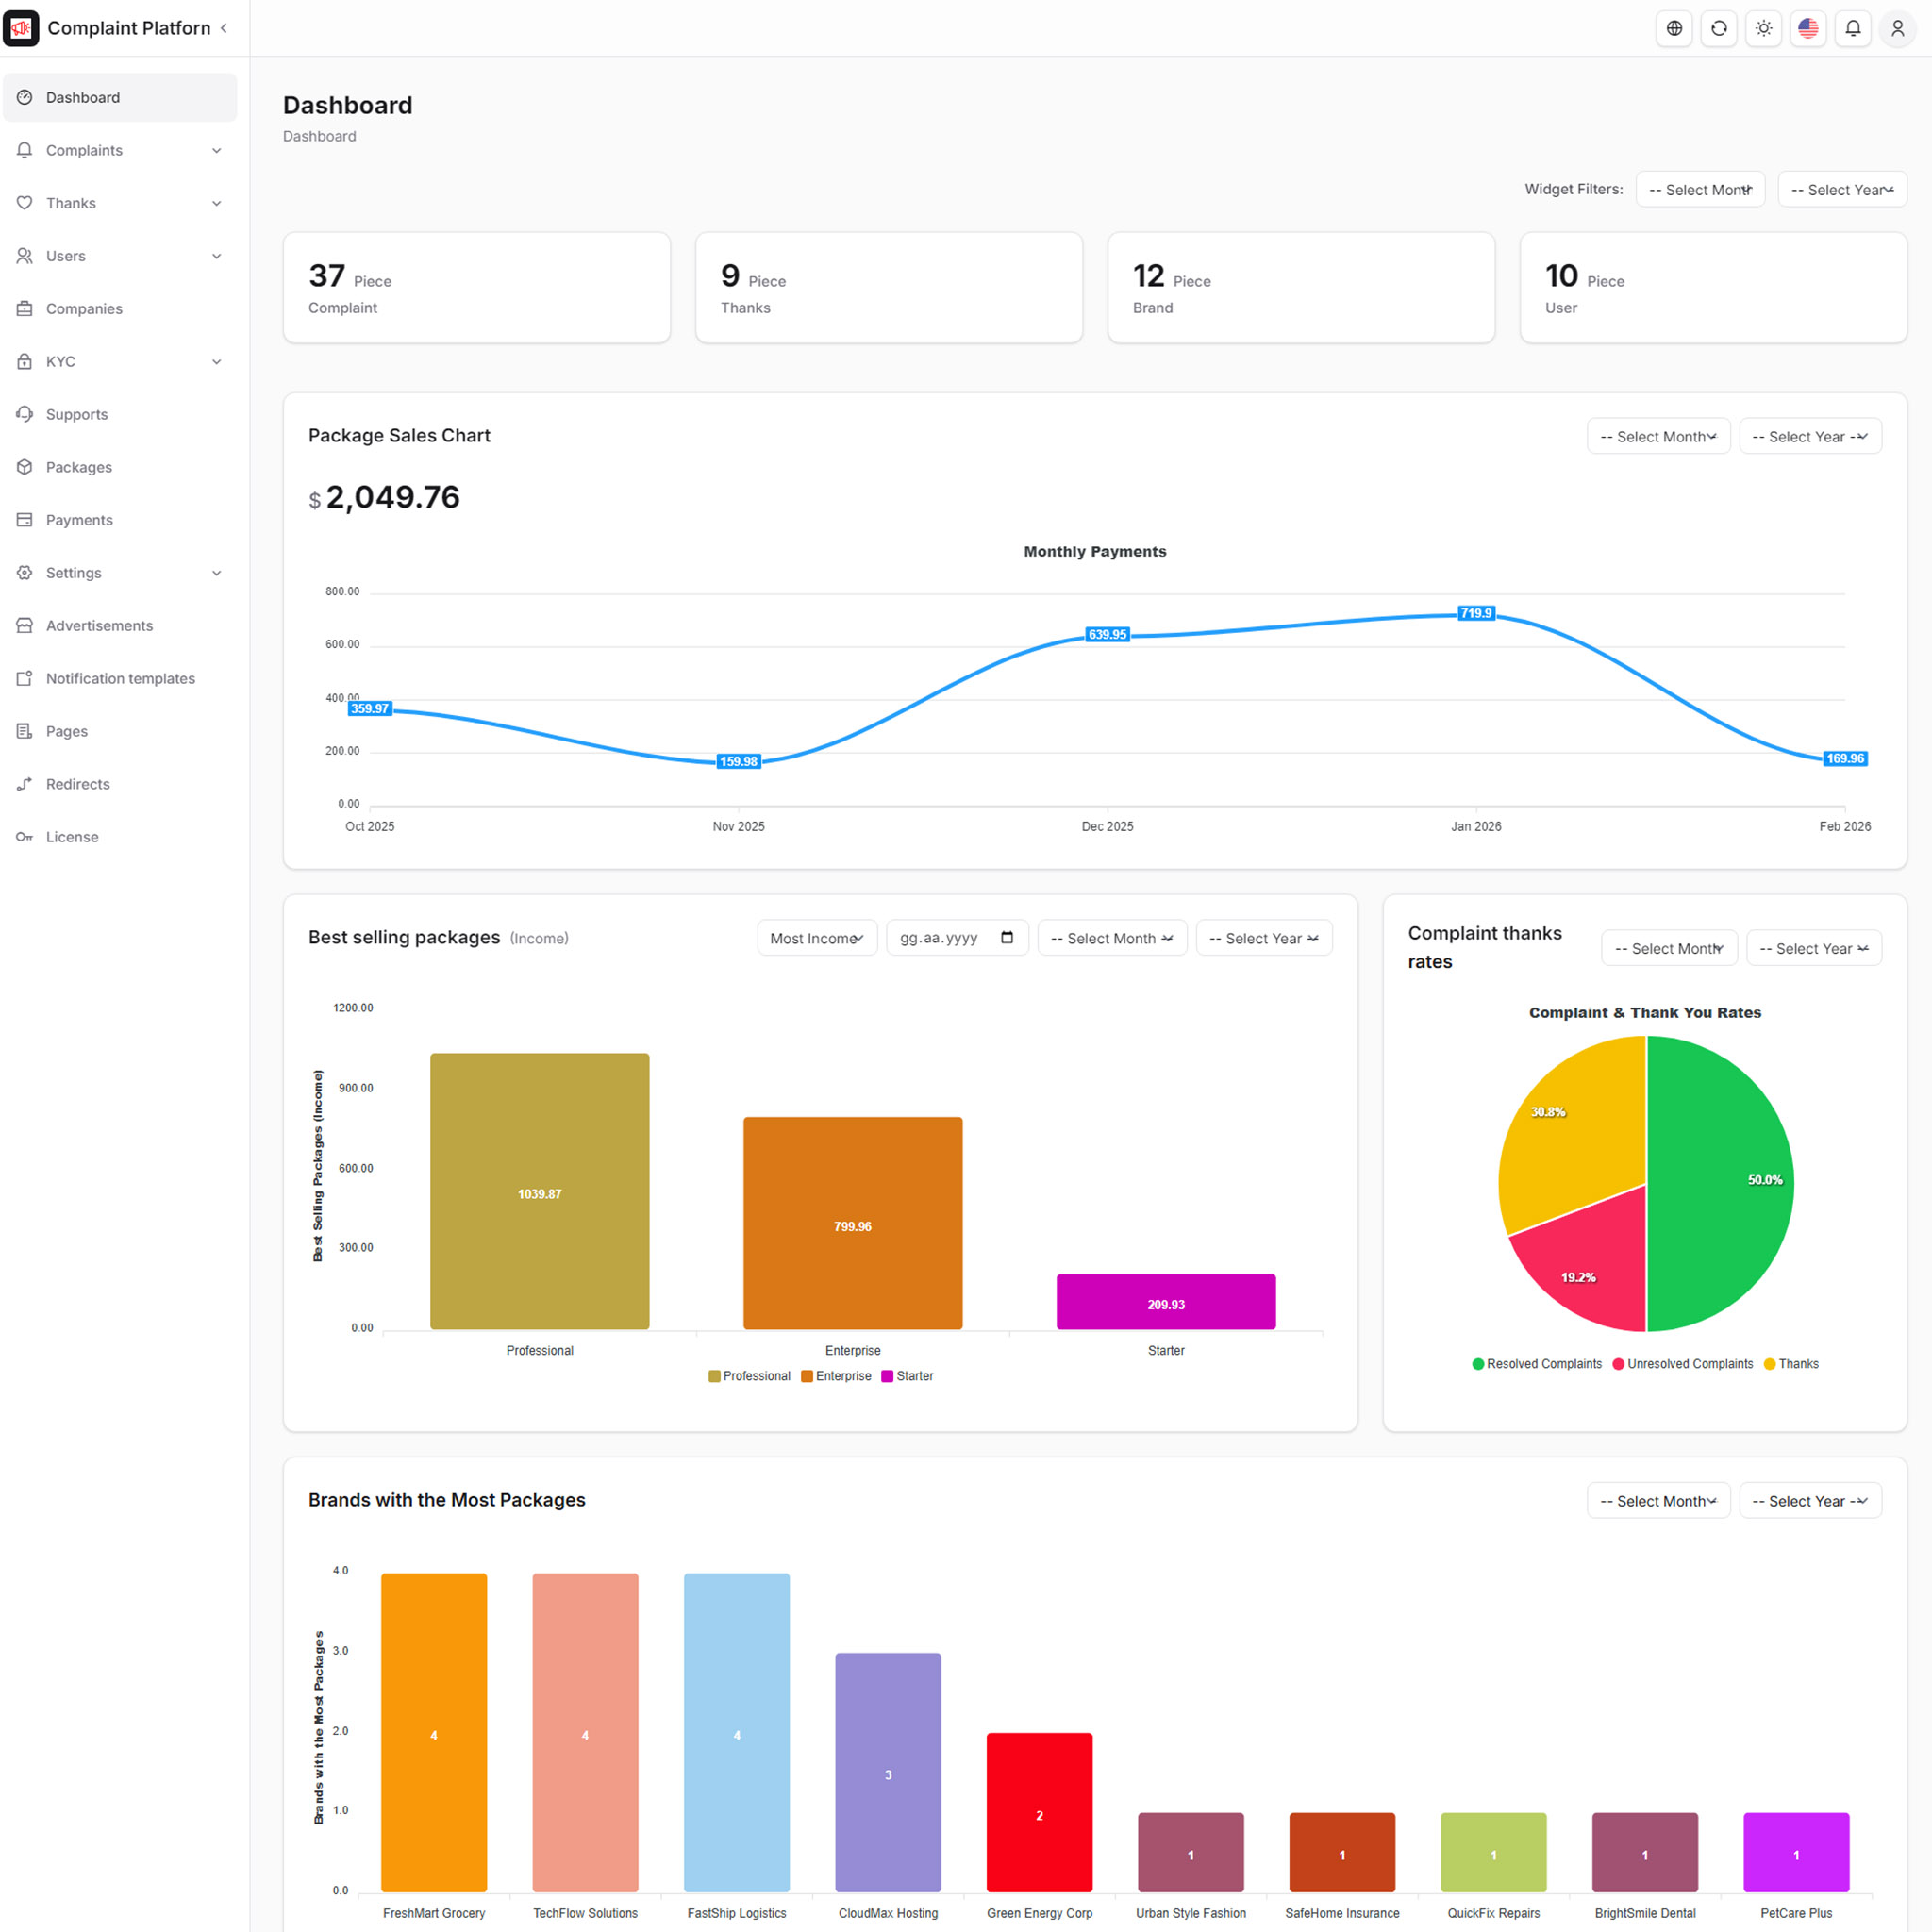This screenshot has height=1932, width=1932.
Task: Toggle Professional series in chart legend
Action: click(x=749, y=1376)
